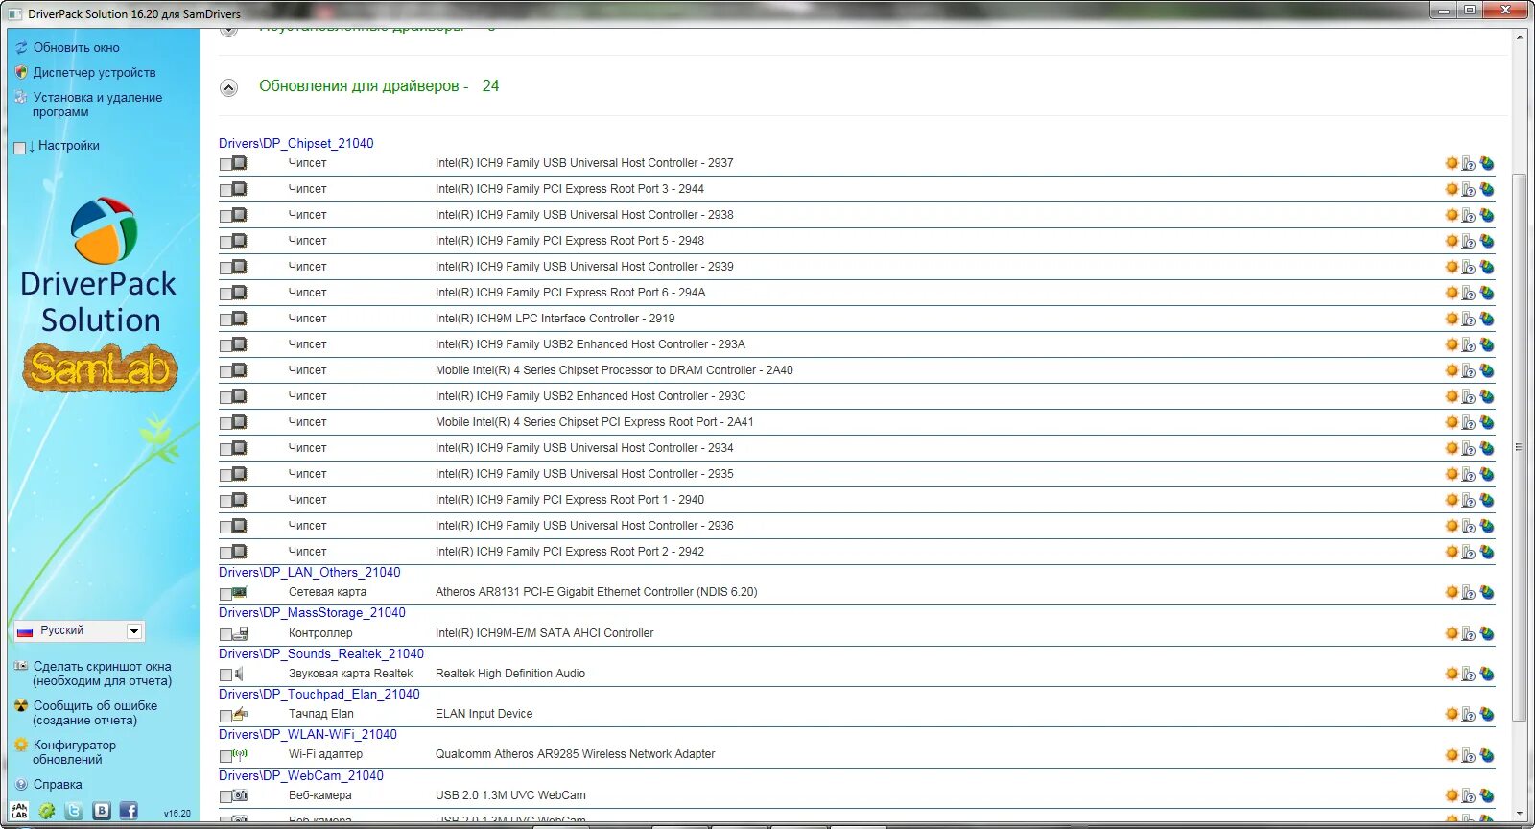1535x829 pixels.
Task: Check the box for USB Universal Host Controller - 2936
Action: point(225,527)
